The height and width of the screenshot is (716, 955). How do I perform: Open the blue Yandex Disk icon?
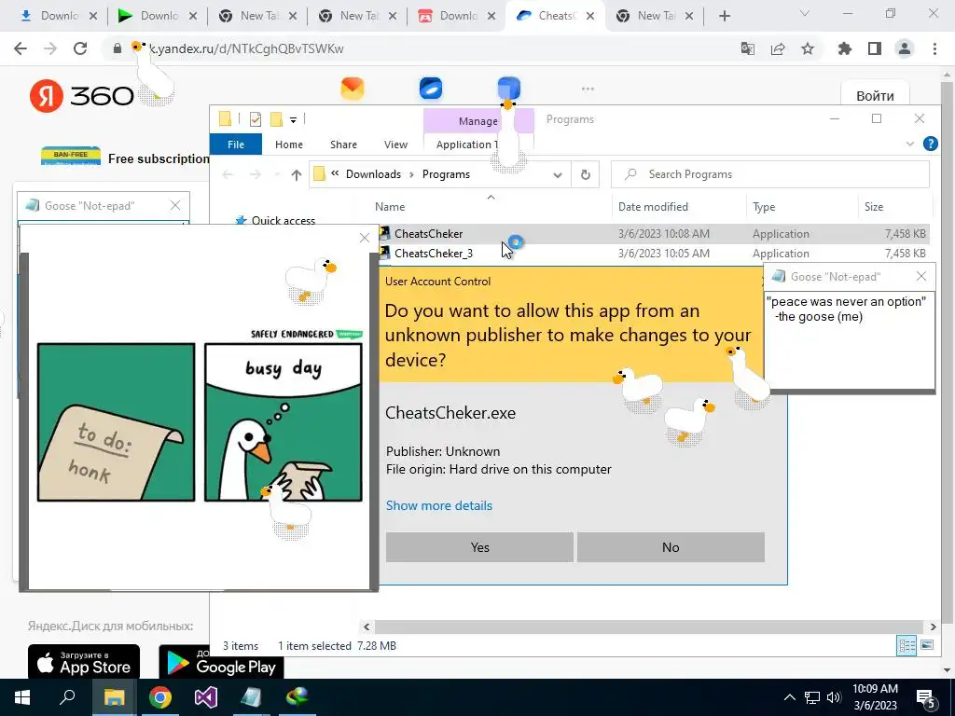click(x=431, y=89)
